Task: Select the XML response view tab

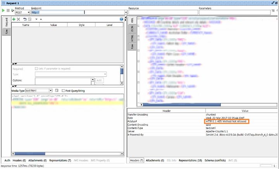Action: (132, 20)
